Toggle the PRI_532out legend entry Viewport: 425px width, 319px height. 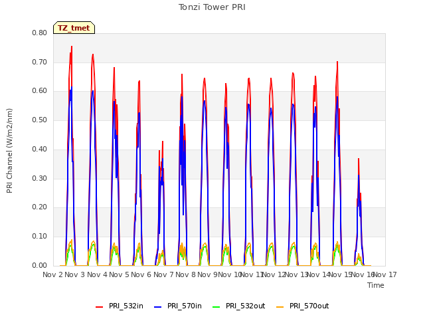click(238, 306)
